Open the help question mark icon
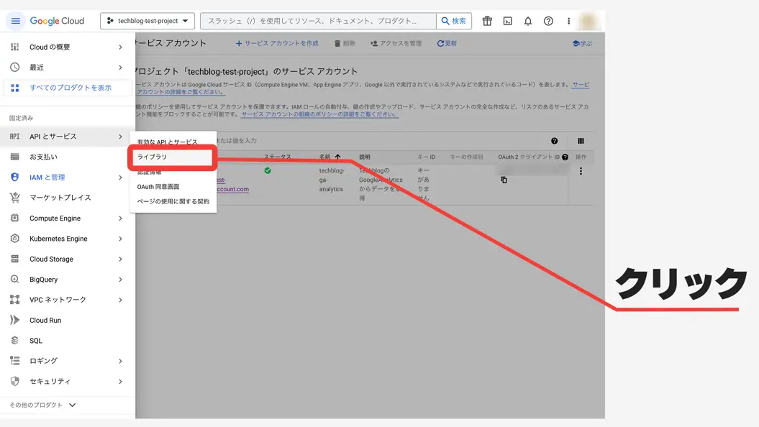Screen dimensions: 759x427 548,21
